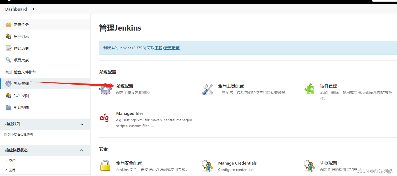
Task: Click the 下载 link for new Jenkins version
Action: tap(158, 48)
